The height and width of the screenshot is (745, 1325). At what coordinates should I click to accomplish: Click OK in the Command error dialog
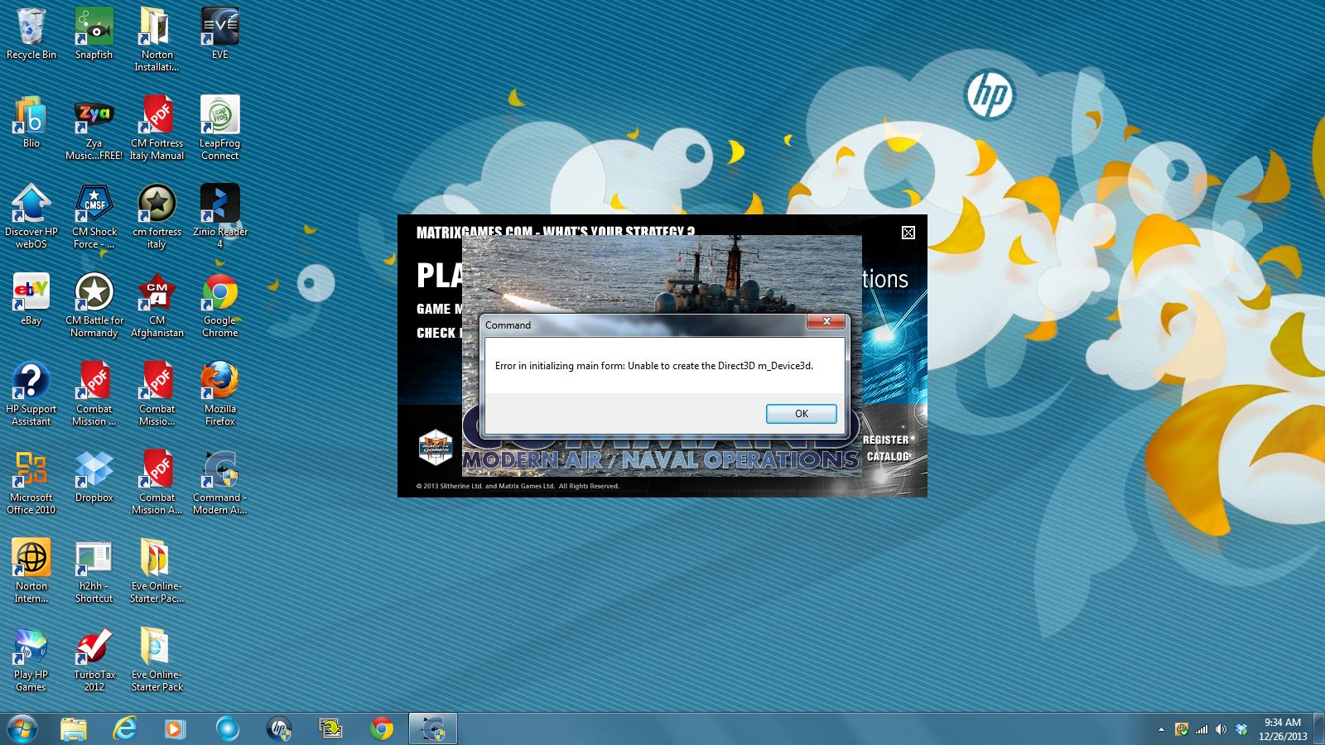tap(801, 414)
